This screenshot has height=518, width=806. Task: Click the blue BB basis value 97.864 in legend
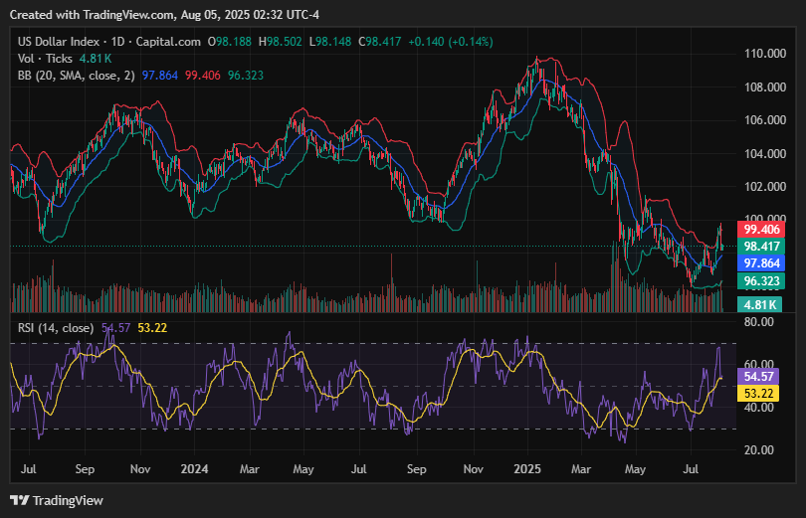[x=160, y=76]
